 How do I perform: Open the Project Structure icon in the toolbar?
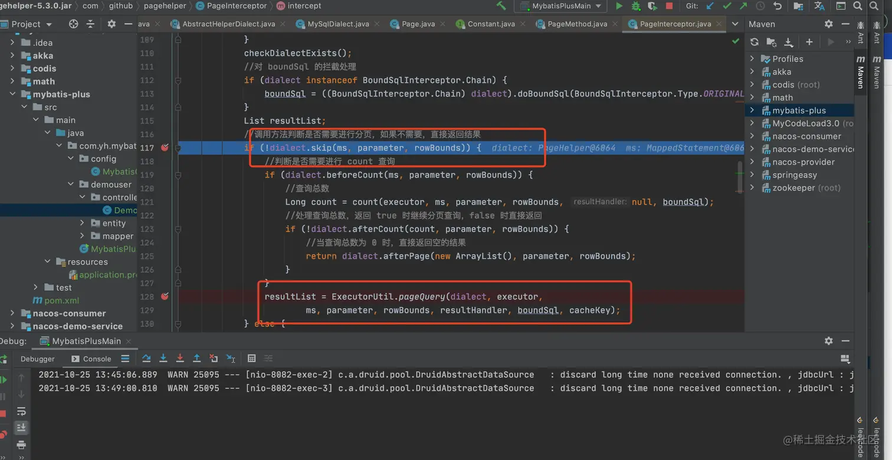[x=798, y=6]
